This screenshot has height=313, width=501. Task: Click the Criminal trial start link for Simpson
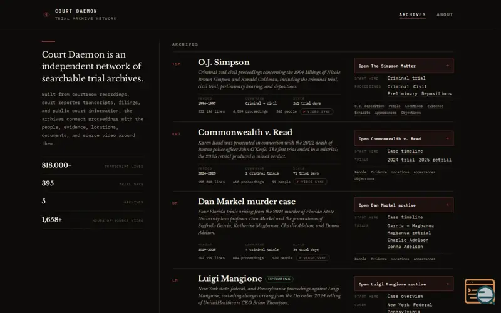(x=406, y=78)
